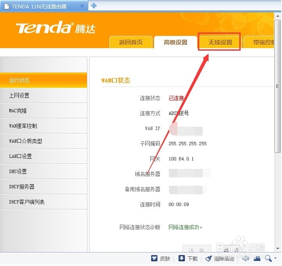Click the 清除痕迹 label text

point(224,259)
